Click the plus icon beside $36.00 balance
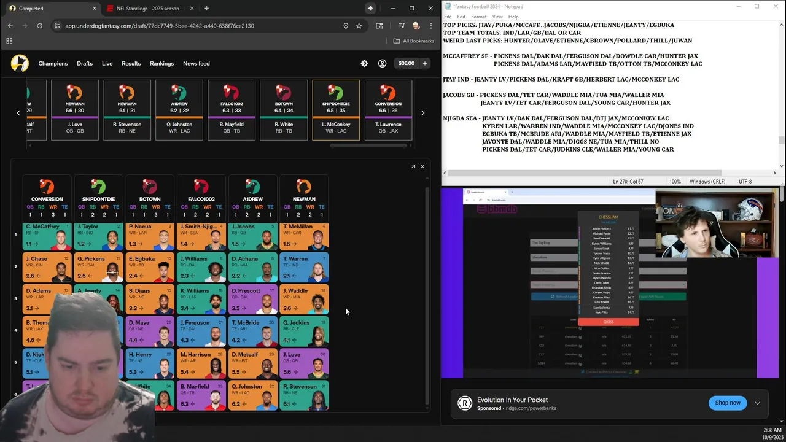786x442 pixels. [424, 63]
